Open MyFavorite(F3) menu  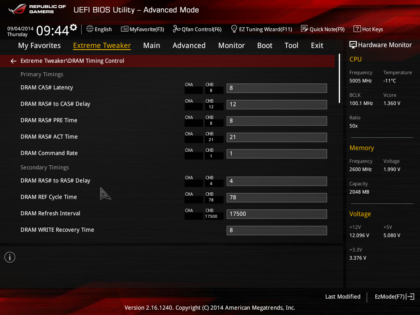pyautogui.click(x=147, y=29)
